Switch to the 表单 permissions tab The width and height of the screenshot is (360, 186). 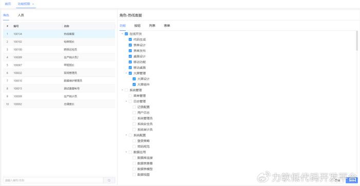pyautogui.click(x=167, y=26)
